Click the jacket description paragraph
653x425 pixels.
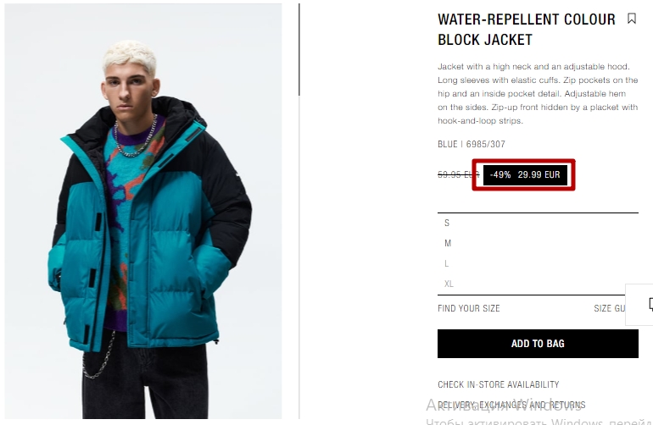tap(538, 94)
